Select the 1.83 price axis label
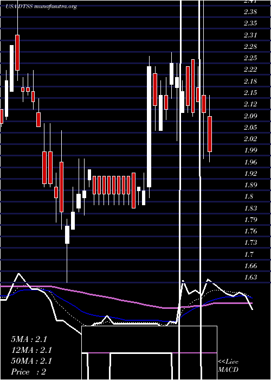Viewport: 271px width, 380px height. point(250,208)
